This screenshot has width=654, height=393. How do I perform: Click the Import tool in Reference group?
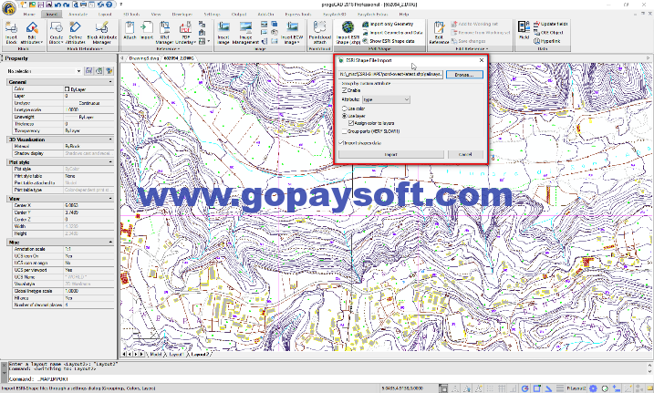pyautogui.click(x=147, y=30)
